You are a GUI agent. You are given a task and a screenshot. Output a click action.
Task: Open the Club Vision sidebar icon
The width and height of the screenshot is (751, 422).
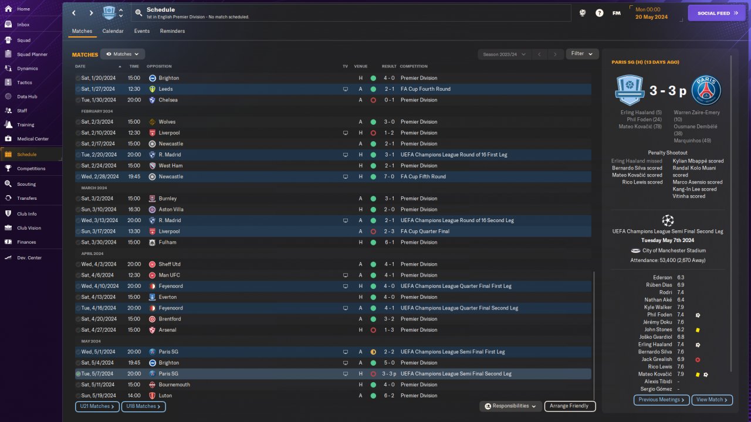point(8,228)
